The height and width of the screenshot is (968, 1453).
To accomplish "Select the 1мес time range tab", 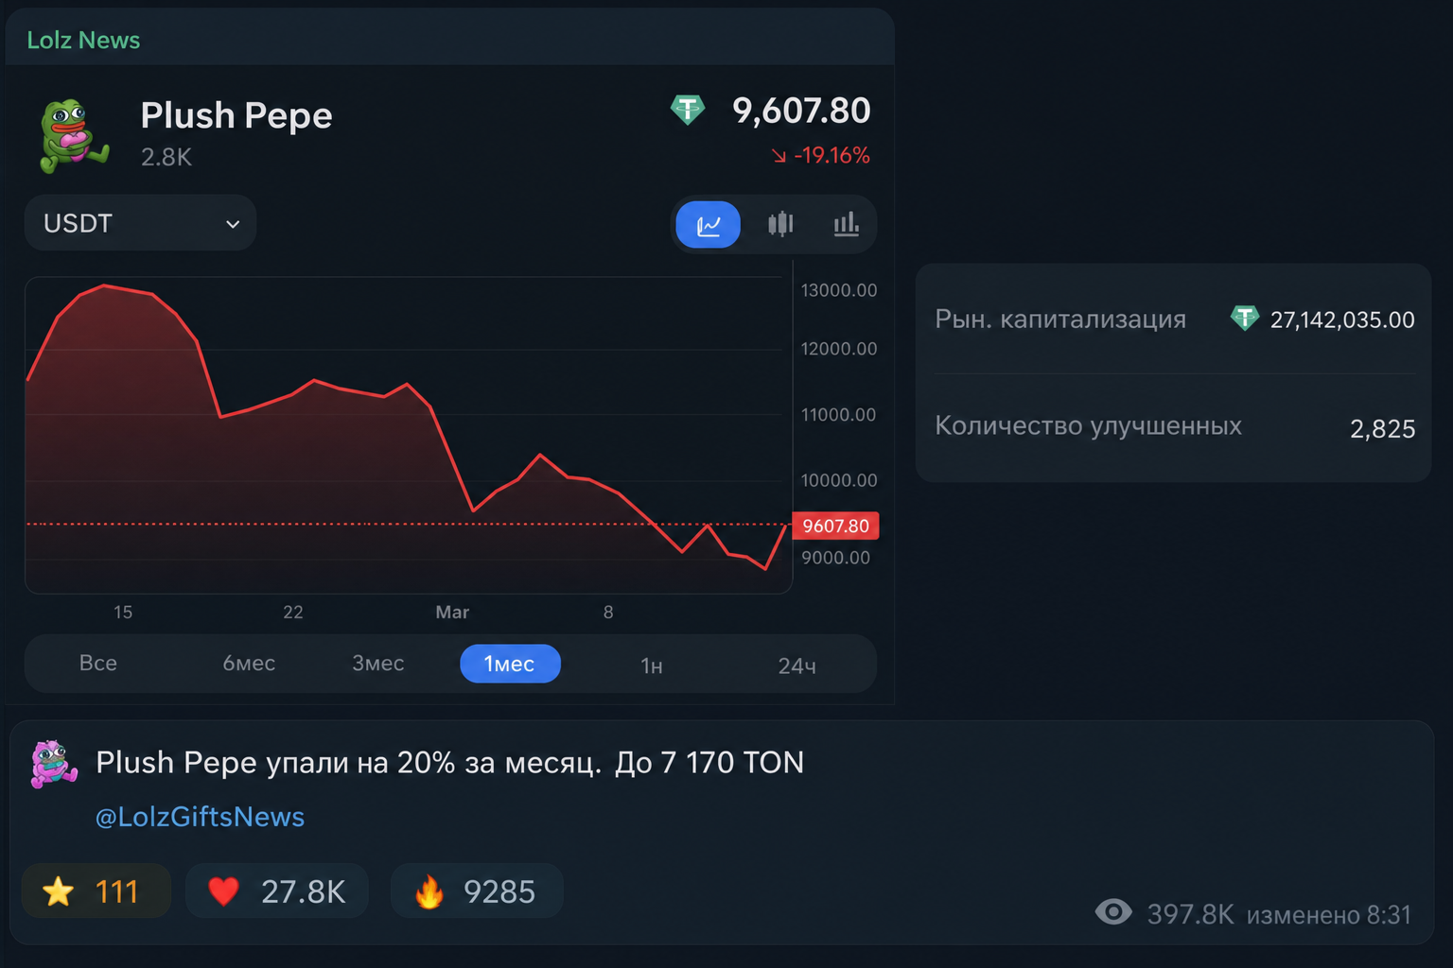I will point(510,664).
